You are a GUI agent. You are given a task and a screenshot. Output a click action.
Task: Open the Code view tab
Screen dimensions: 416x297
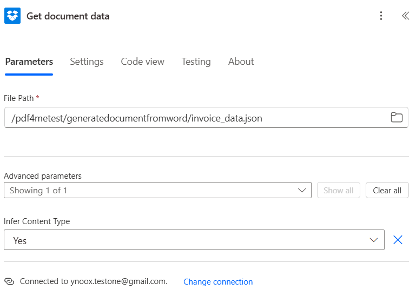point(142,62)
